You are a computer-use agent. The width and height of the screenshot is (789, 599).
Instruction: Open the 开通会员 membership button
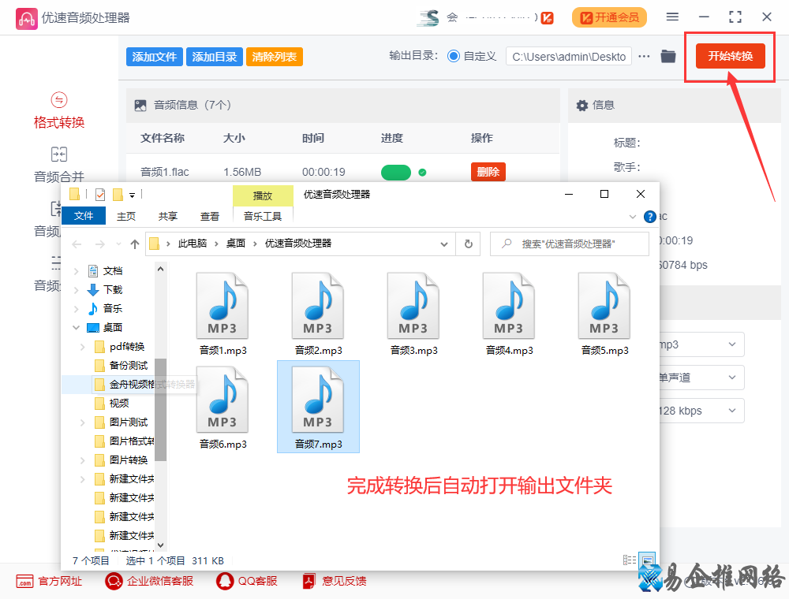[x=609, y=17]
